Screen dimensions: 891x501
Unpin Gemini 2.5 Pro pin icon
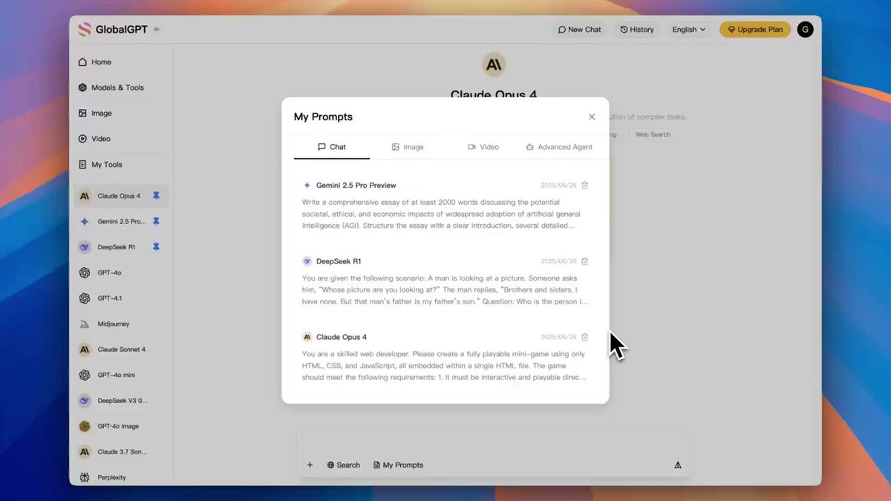[x=156, y=221]
